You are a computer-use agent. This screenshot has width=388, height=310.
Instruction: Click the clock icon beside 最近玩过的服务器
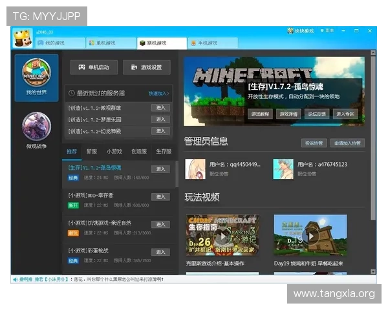pos(72,93)
